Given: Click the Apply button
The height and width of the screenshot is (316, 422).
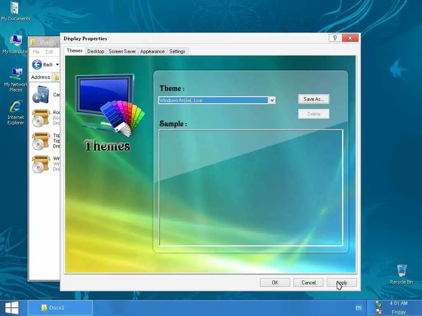Looking at the screenshot, I should point(342,282).
